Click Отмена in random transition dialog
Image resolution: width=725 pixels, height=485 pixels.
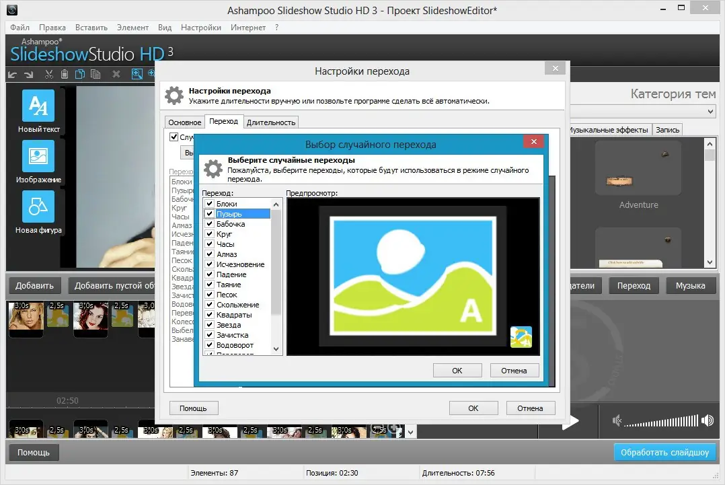(514, 371)
